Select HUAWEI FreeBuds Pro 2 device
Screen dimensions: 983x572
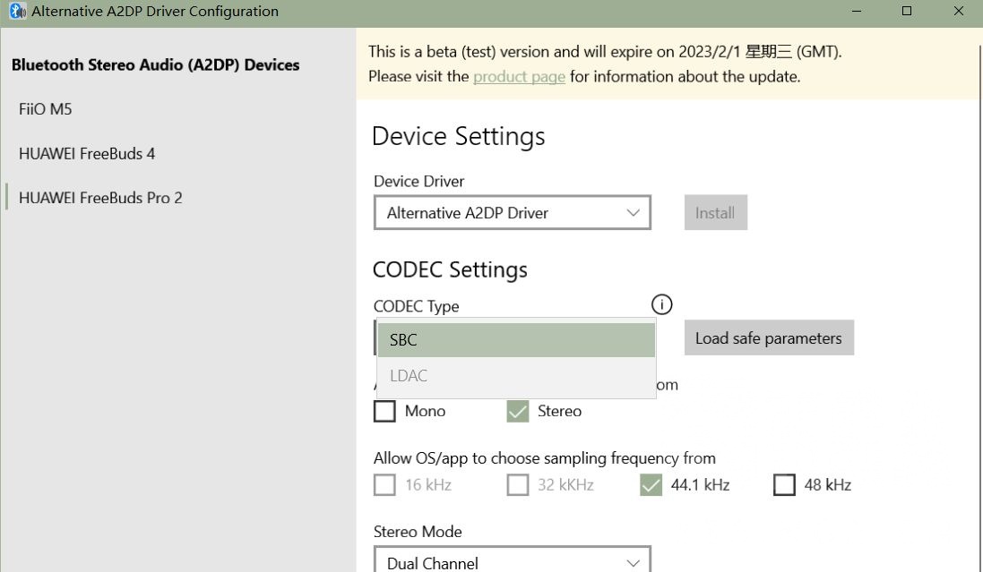tap(100, 198)
